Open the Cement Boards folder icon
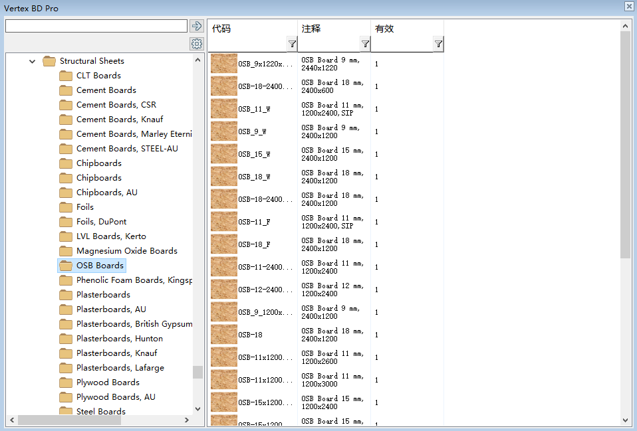The height and width of the screenshot is (431, 637). coord(66,90)
